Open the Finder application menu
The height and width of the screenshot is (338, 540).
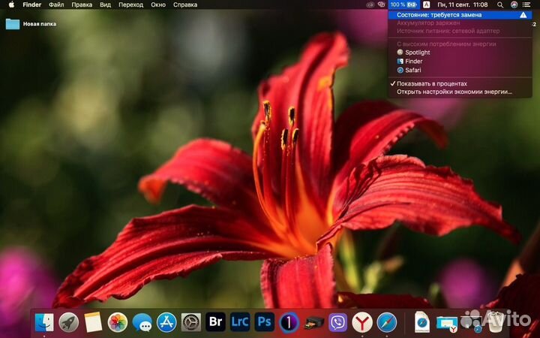point(32,5)
